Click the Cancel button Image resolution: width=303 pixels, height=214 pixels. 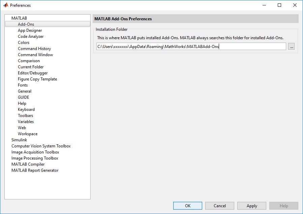(x=220, y=206)
